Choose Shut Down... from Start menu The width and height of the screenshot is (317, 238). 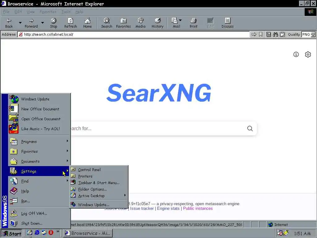pos(39,223)
